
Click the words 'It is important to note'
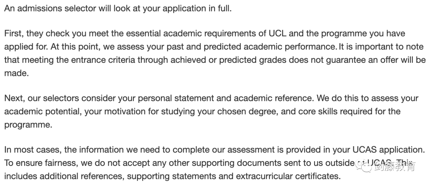pyautogui.click(x=381, y=47)
